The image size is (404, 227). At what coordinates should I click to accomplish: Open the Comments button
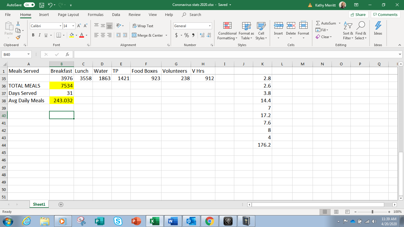pos(386,14)
